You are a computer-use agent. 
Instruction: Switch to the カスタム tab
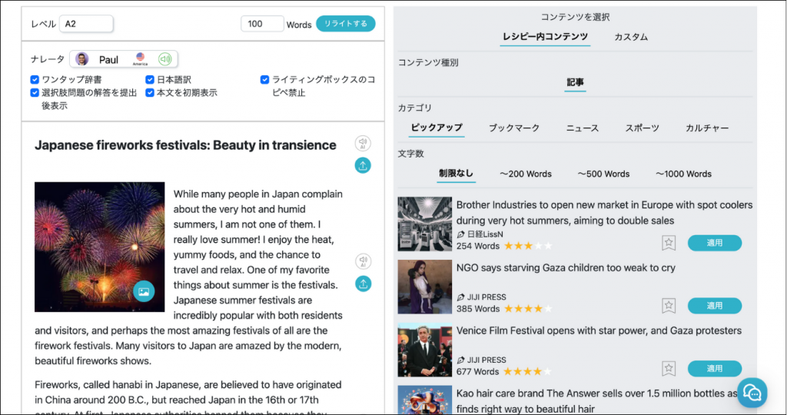coord(630,37)
